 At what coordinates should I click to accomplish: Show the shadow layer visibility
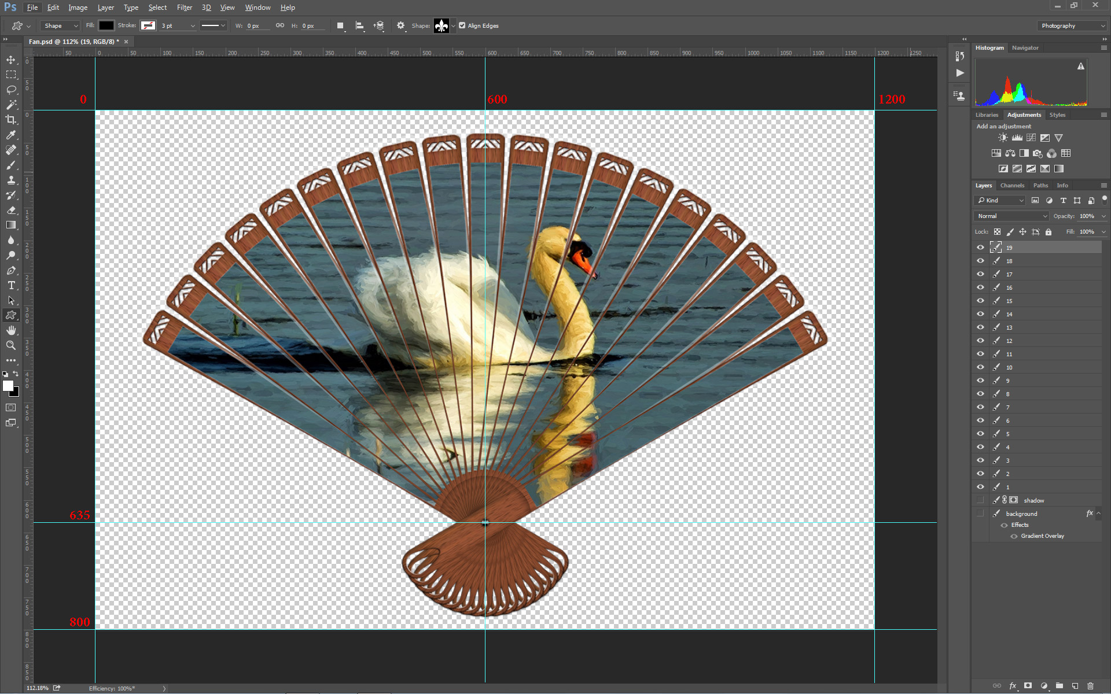[x=980, y=500]
